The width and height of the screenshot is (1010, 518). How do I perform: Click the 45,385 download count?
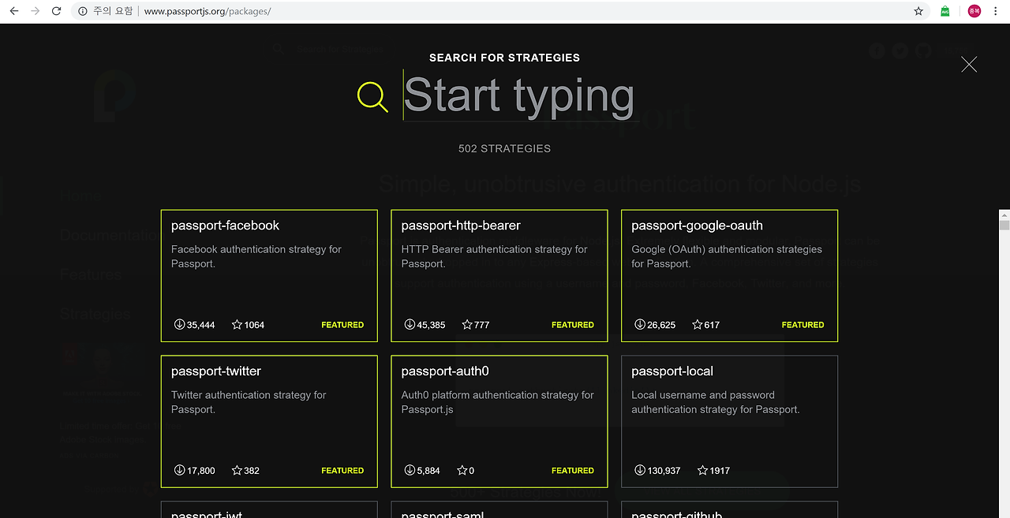pyautogui.click(x=432, y=325)
